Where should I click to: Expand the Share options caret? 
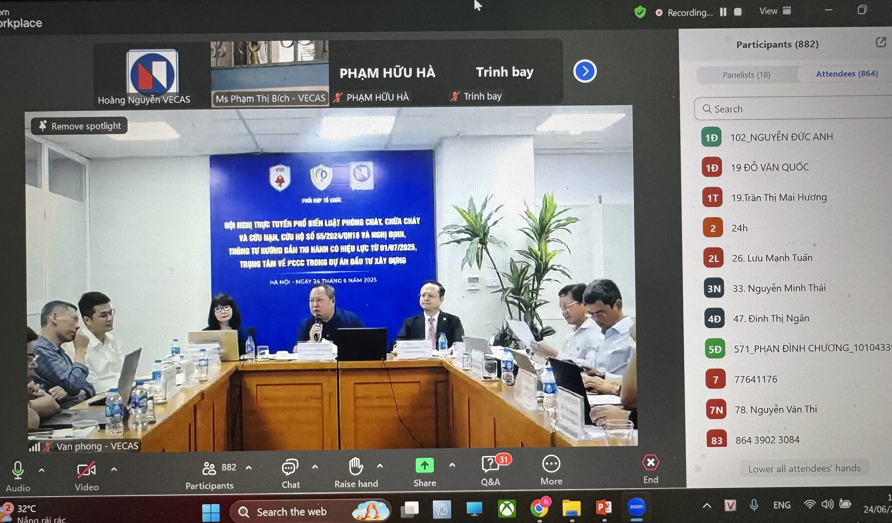click(452, 465)
